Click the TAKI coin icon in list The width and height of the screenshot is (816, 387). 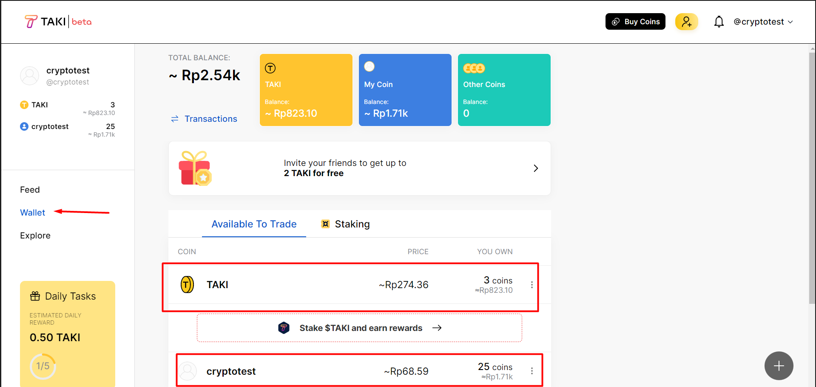coord(187,285)
